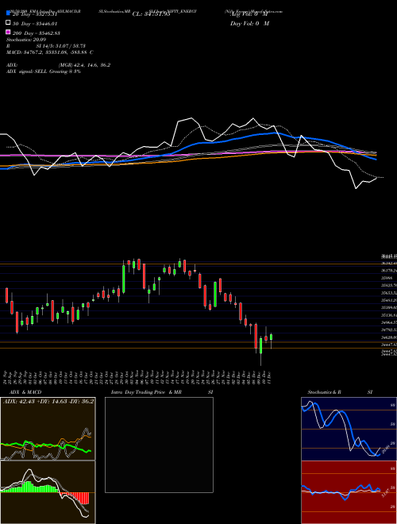This screenshot has height=524, width=397.
Task: Open the ADX indicator chart panel
Action: (x=48, y=429)
